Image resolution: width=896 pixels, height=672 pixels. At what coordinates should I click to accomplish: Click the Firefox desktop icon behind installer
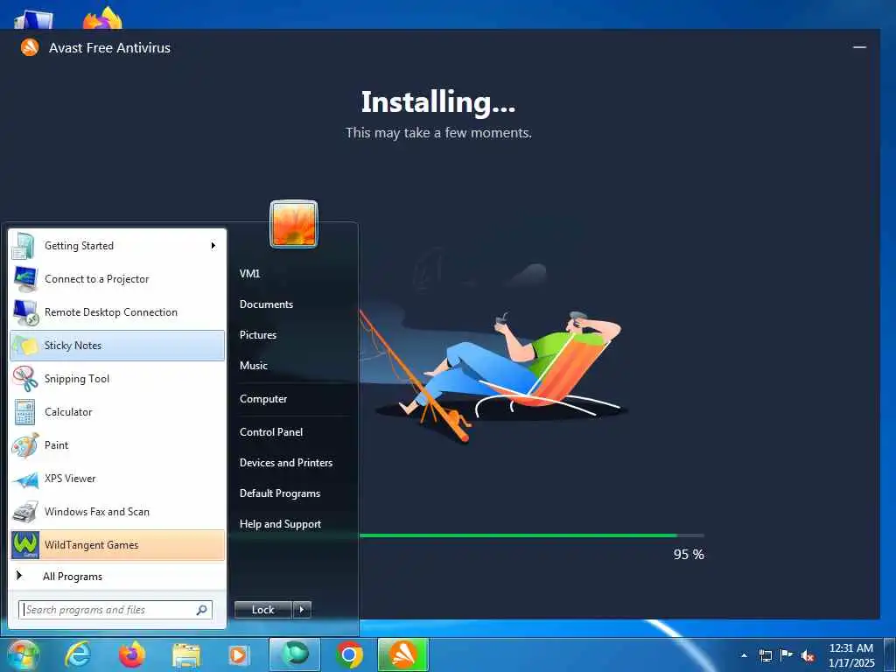[x=103, y=18]
